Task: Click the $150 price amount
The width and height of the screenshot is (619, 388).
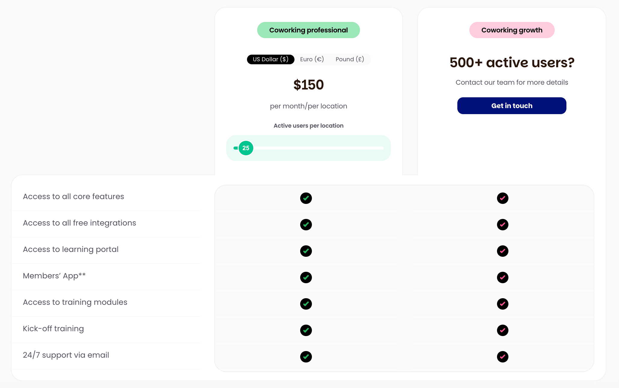Action: click(x=308, y=85)
